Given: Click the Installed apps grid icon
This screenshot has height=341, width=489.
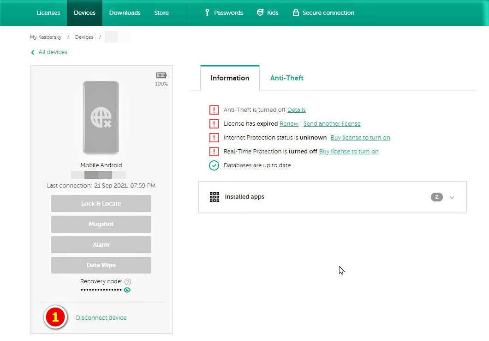Looking at the screenshot, I should pyautogui.click(x=215, y=197).
